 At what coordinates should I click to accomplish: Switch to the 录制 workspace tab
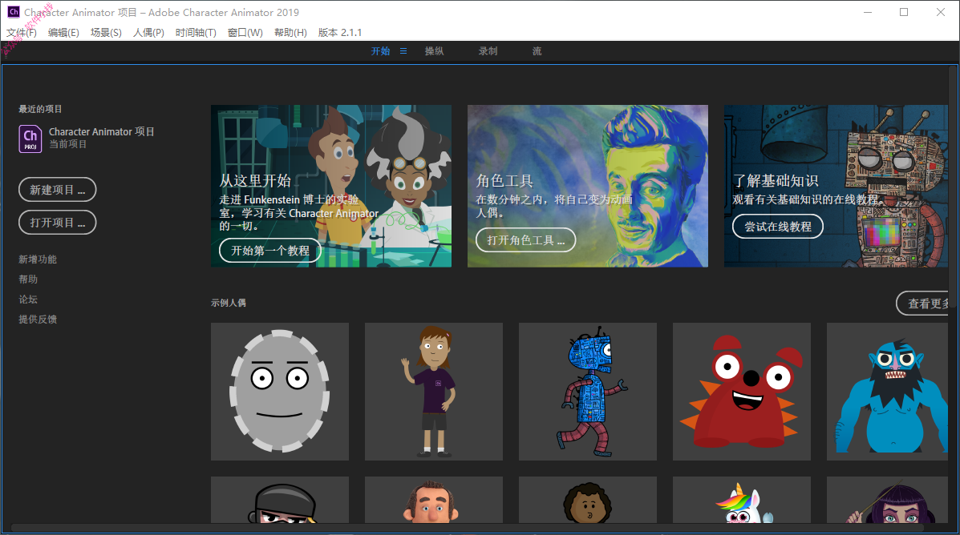click(x=488, y=50)
